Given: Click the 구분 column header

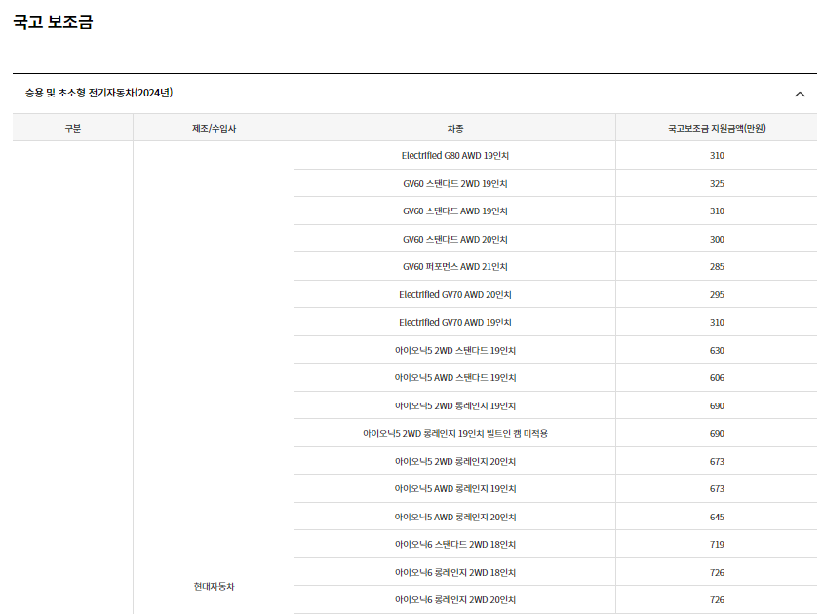Looking at the screenshot, I should coord(73,128).
